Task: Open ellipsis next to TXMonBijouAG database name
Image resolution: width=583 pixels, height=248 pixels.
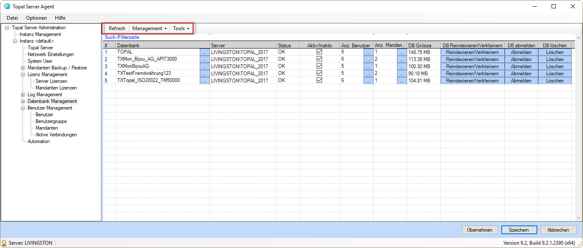Action: coord(204,66)
